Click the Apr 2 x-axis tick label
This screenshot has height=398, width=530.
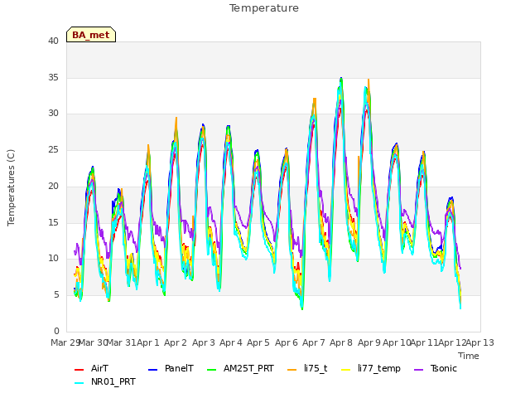tap(176, 342)
